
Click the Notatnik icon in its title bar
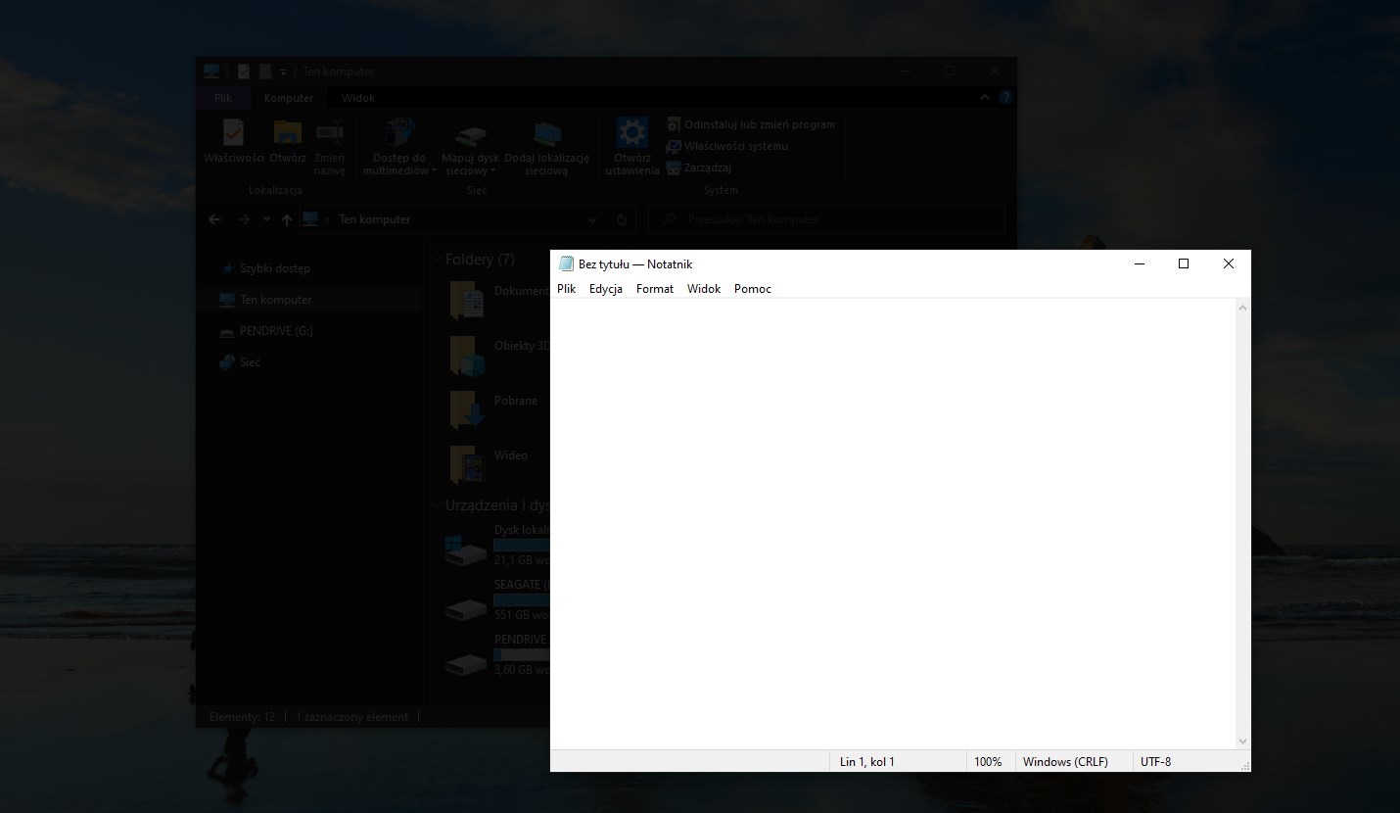pyautogui.click(x=566, y=263)
